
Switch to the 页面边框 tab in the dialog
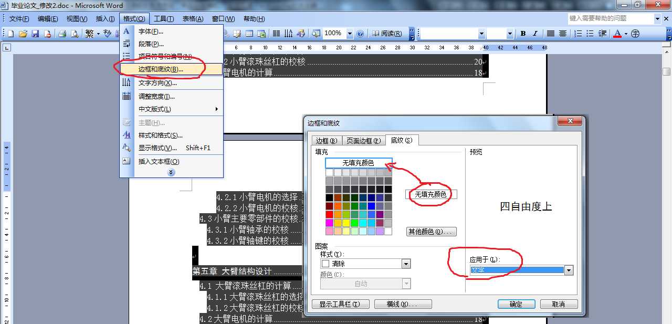(x=363, y=141)
